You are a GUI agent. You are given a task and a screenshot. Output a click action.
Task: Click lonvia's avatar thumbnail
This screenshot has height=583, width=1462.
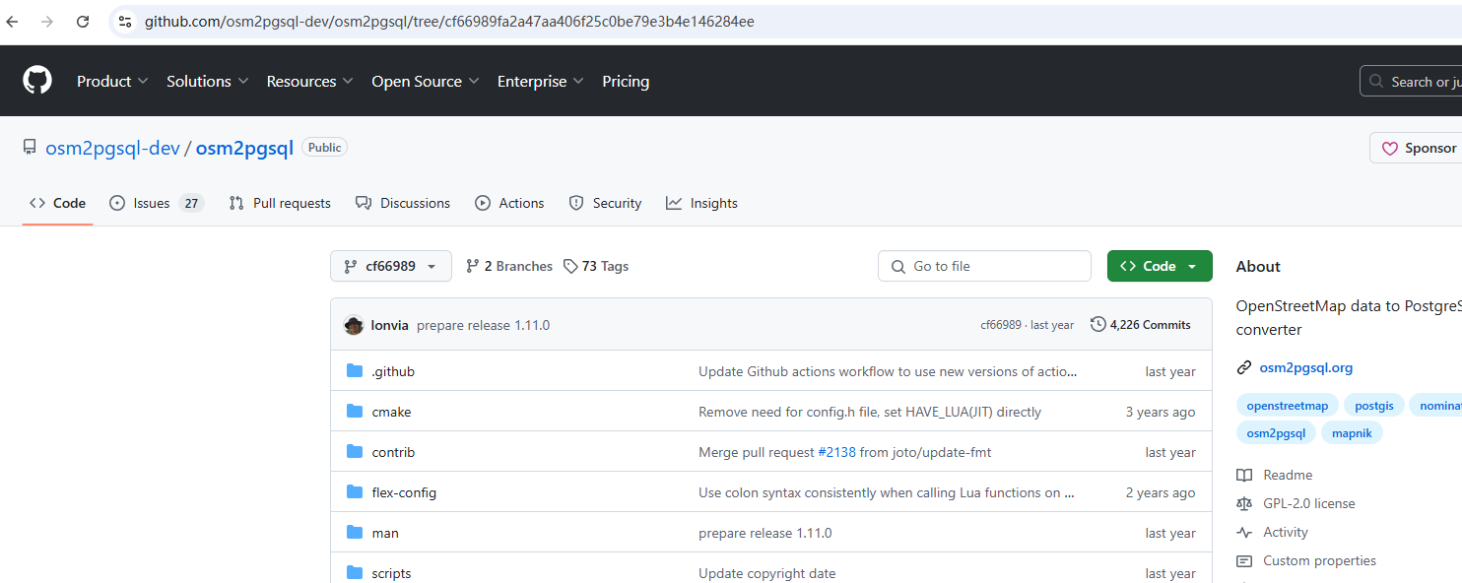[x=354, y=325]
